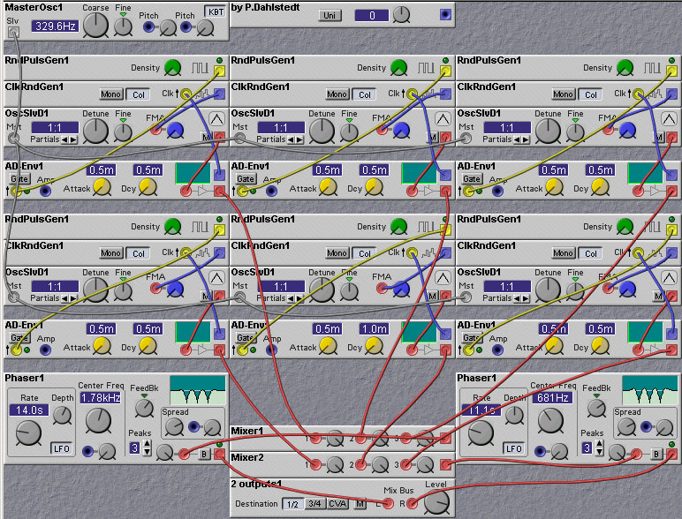Click the red output jack of Mixer1
Viewport: 682px width, 519px height.
446,439
